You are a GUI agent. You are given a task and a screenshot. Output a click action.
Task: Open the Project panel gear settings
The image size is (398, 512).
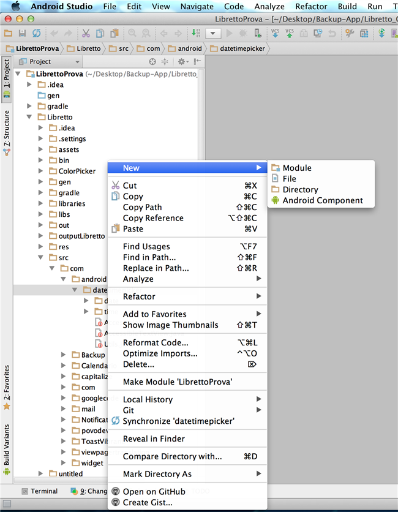pyautogui.click(x=182, y=61)
